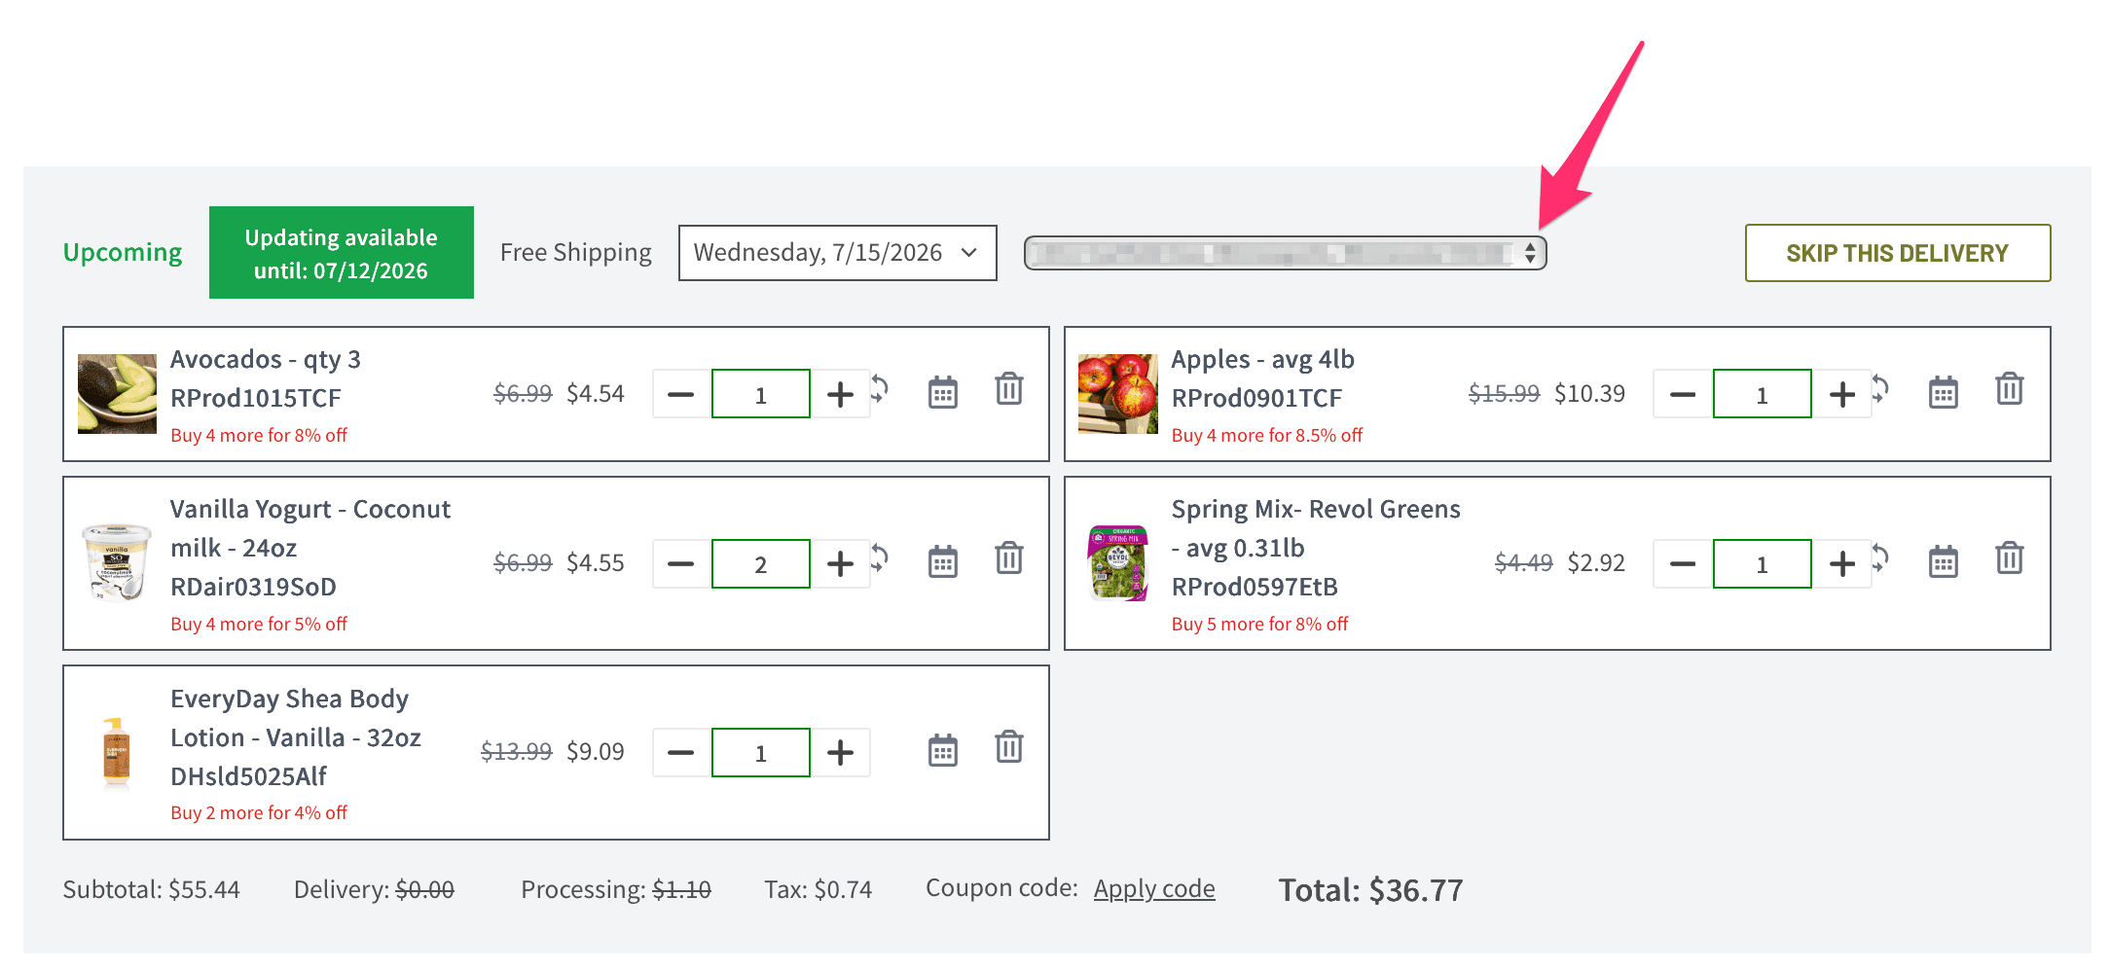Increase Avocados quantity with plus button
This screenshot has height=969, width=2110.
click(840, 394)
